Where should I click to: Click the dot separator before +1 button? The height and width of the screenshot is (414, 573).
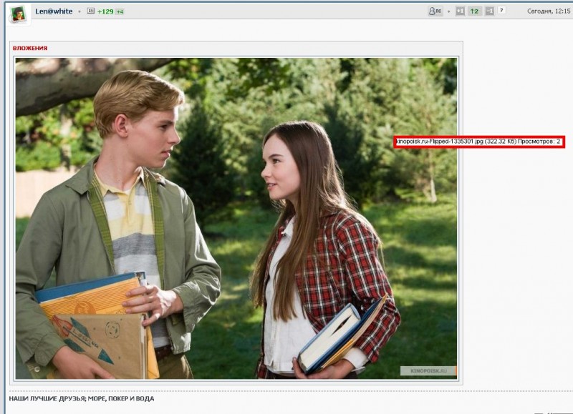coord(450,11)
